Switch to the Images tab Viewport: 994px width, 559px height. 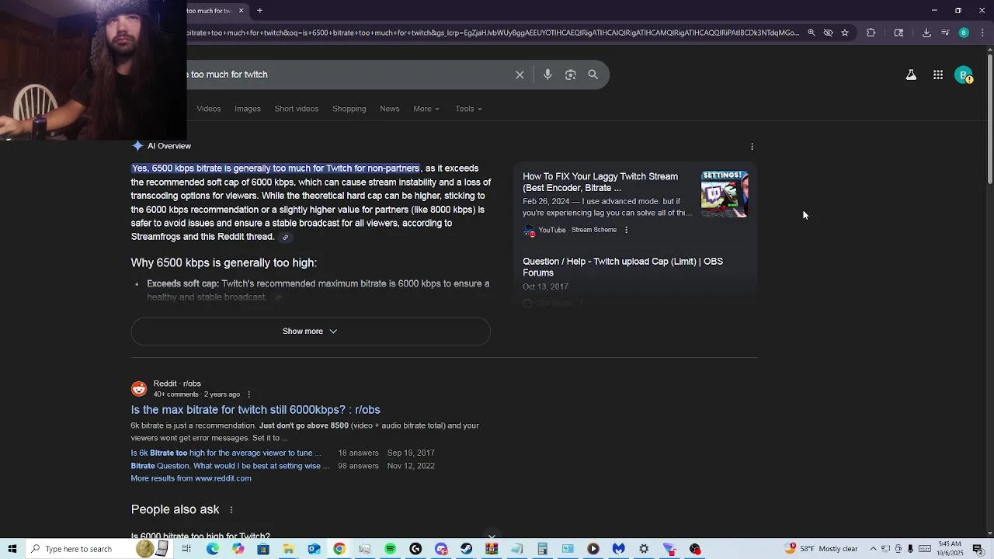click(x=248, y=109)
